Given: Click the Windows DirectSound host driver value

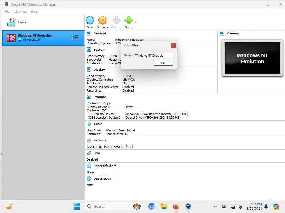Looking at the screenshot, I should tap(120, 130).
